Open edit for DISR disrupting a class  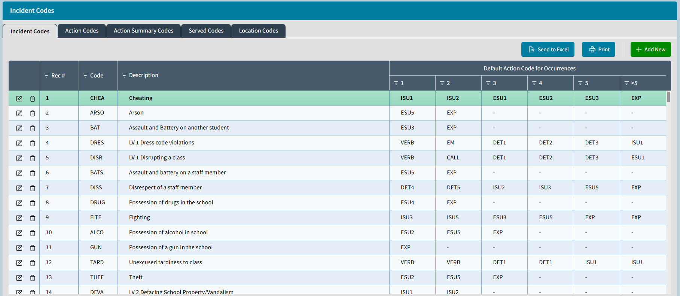tap(19, 158)
